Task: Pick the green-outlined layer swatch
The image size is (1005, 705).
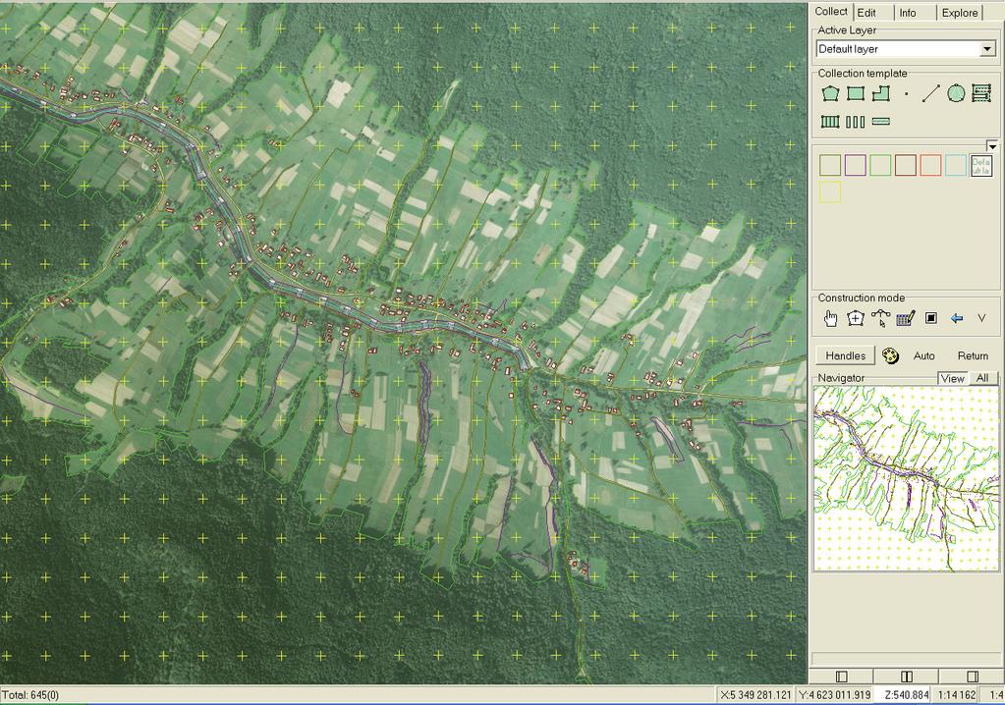Action: (x=880, y=165)
